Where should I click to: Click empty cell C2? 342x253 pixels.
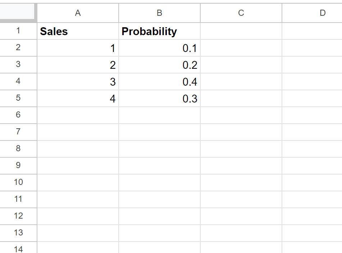tap(241, 48)
